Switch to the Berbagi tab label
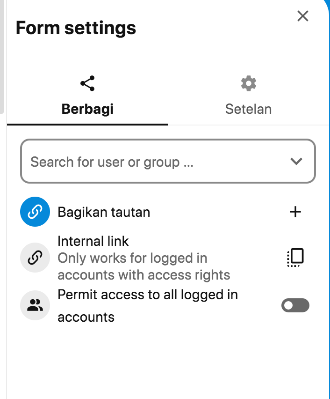Viewport: 330px width, 399px height. (x=87, y=109)
